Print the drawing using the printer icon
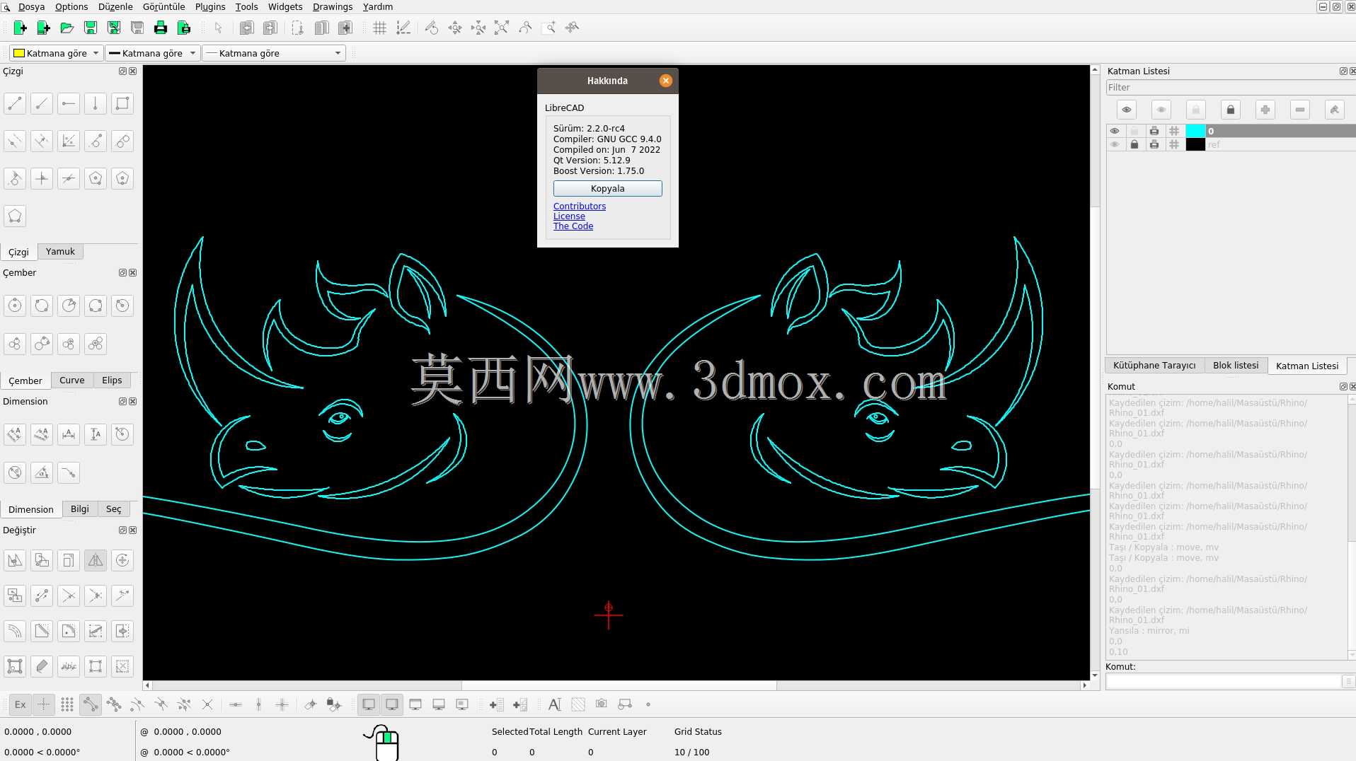This screenshot has width=1356, height=761. pyautogui.click(x=160, y=28)
